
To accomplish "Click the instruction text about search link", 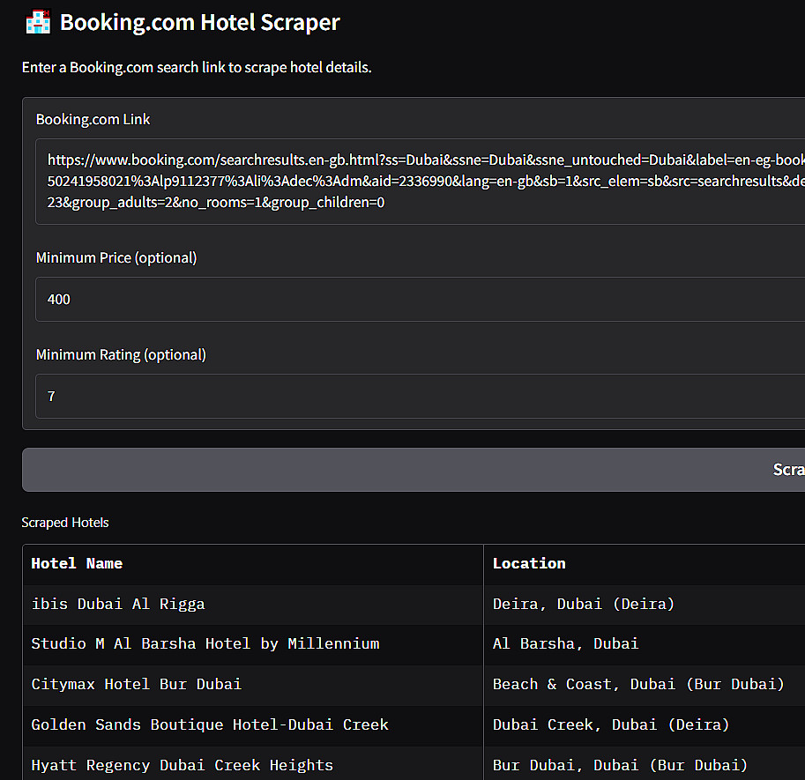I will 197,68.
